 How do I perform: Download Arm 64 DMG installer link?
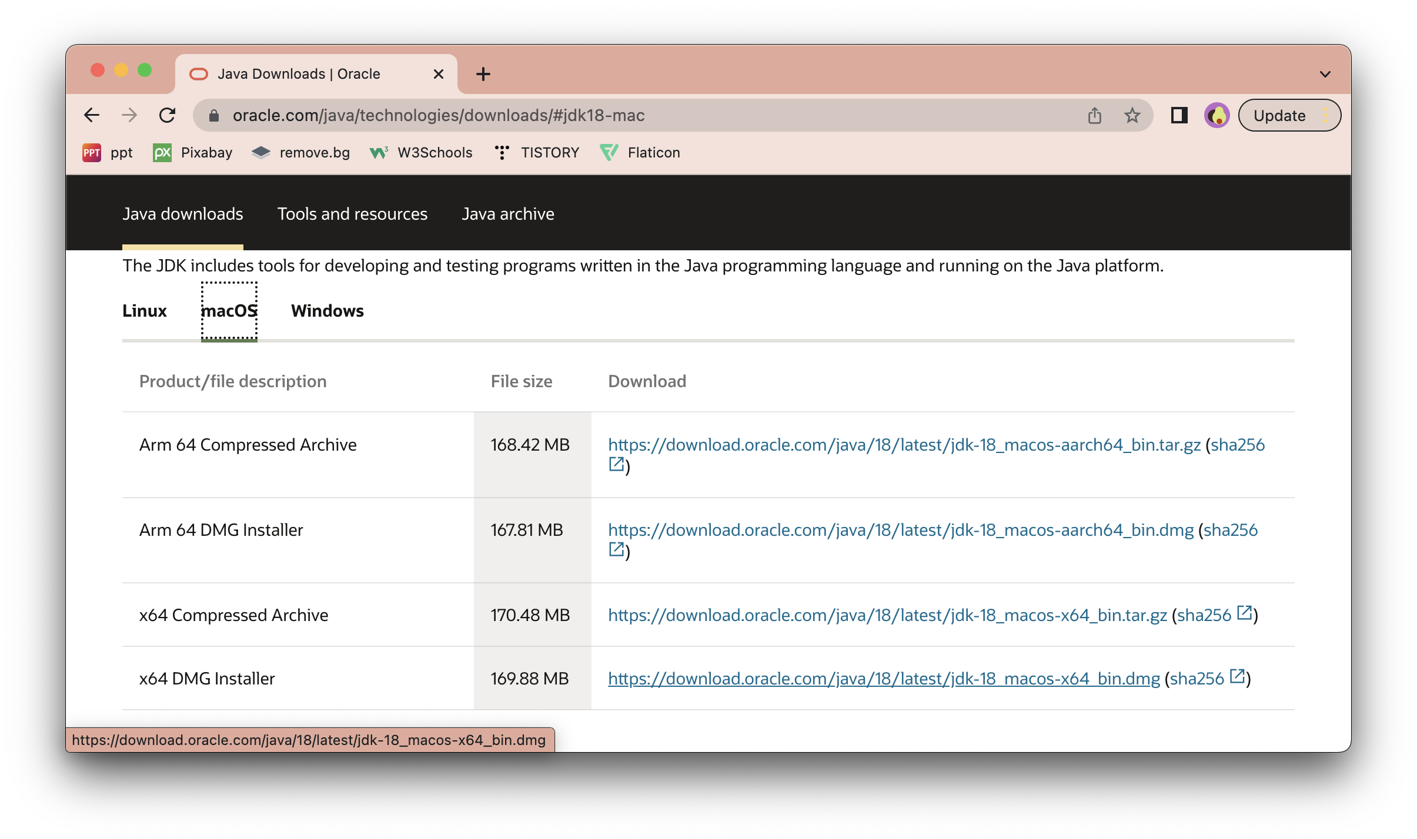click(x=900, y=530)
